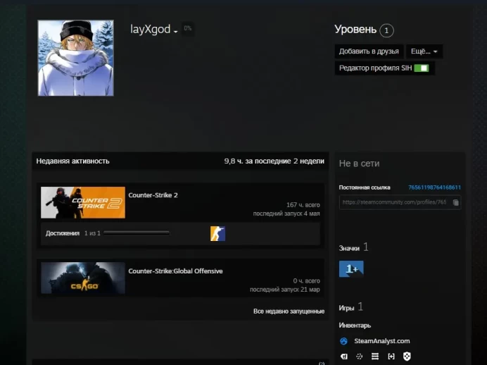Click the Добавить в друзья button
The height and width of the screenshot is (365, 487).
pyautogui.click(x=369, y=51)
